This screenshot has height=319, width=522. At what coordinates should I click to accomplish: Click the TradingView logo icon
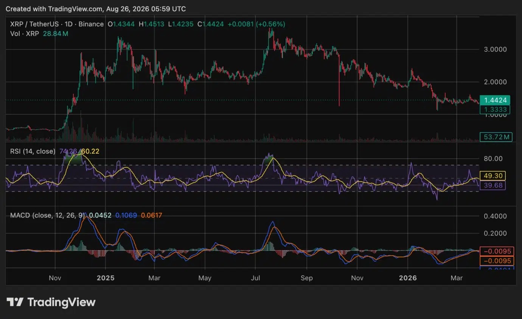15,302
